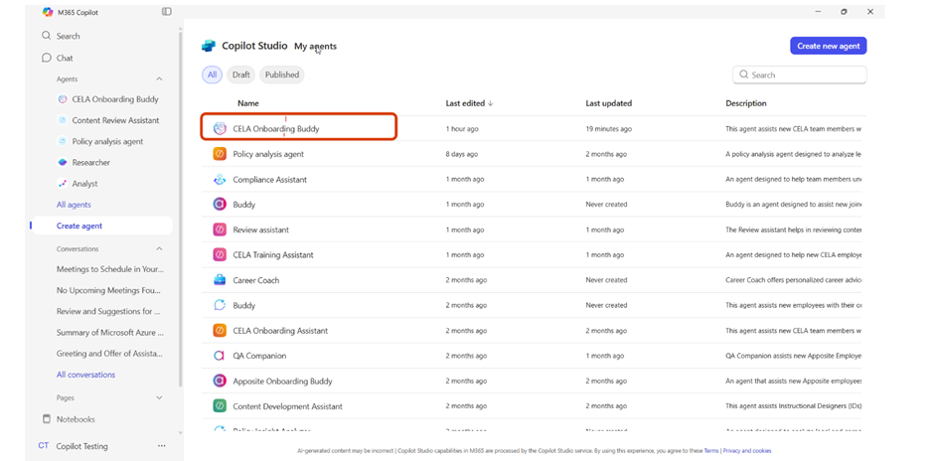Open the 'QA Companion' agent name

259,356
